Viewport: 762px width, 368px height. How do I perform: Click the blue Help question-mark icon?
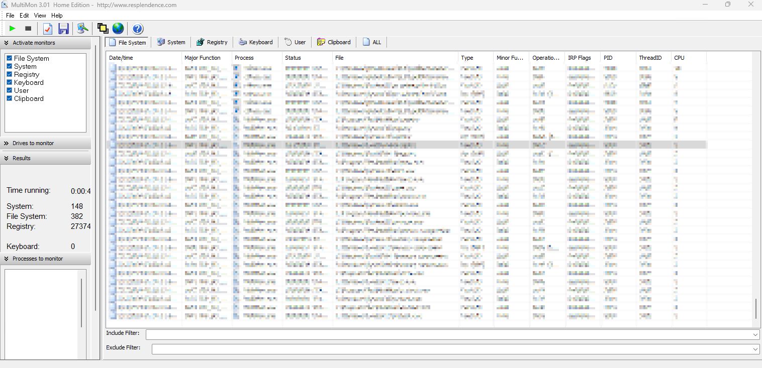coord(137,28)
